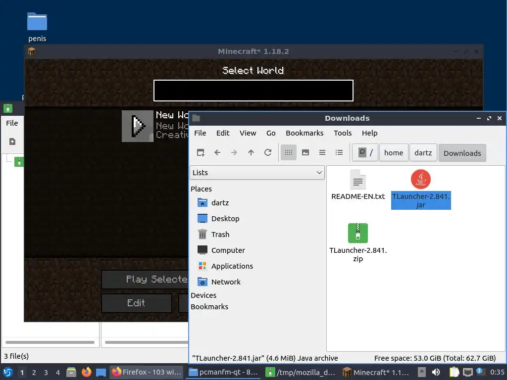Image resolution: width=507 pixels, height=380 pixels.
Task: Click Minecraft world search field
Action: [253, 91]
